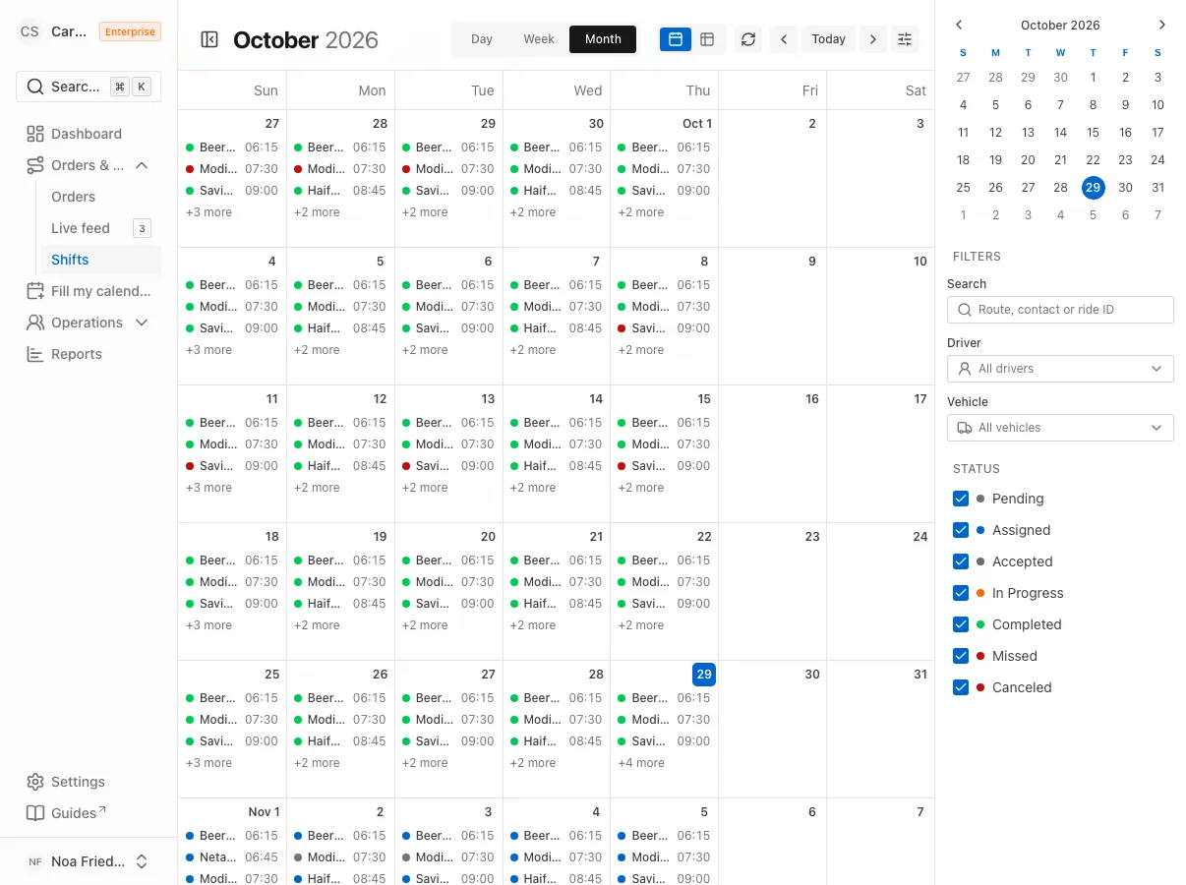The height and width of the screenshot is (885, 1186).
Task: Toggle Accepted status checkbox
Action: (x=961, y=561)
